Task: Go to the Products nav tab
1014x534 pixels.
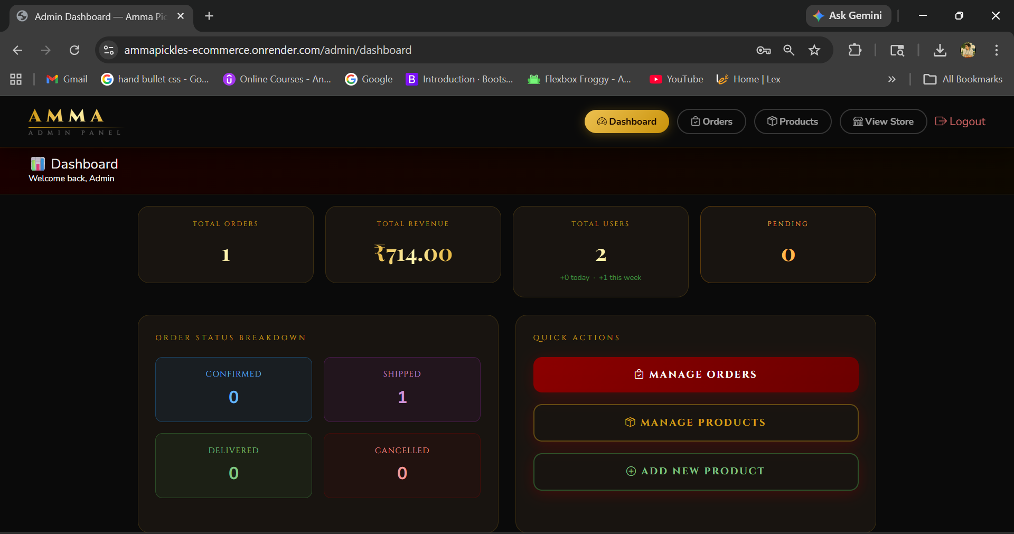Action: pos(792,121)
